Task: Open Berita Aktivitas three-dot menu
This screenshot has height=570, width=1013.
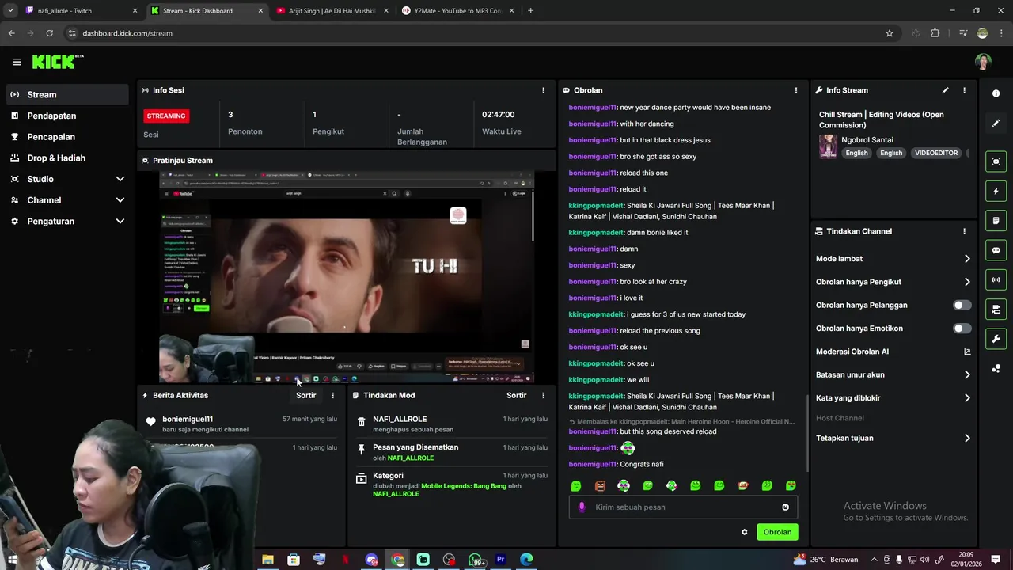Action: (332, 395)
